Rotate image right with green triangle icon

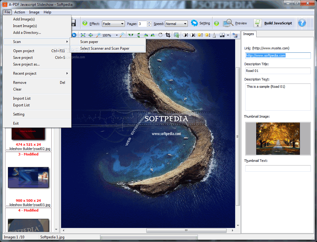[153, 35]
